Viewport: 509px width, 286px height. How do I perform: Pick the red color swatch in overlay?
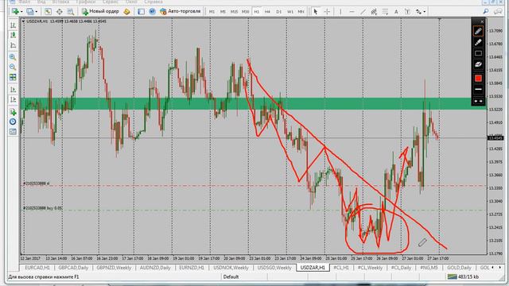pyautogui.click(x=478, y=79)
